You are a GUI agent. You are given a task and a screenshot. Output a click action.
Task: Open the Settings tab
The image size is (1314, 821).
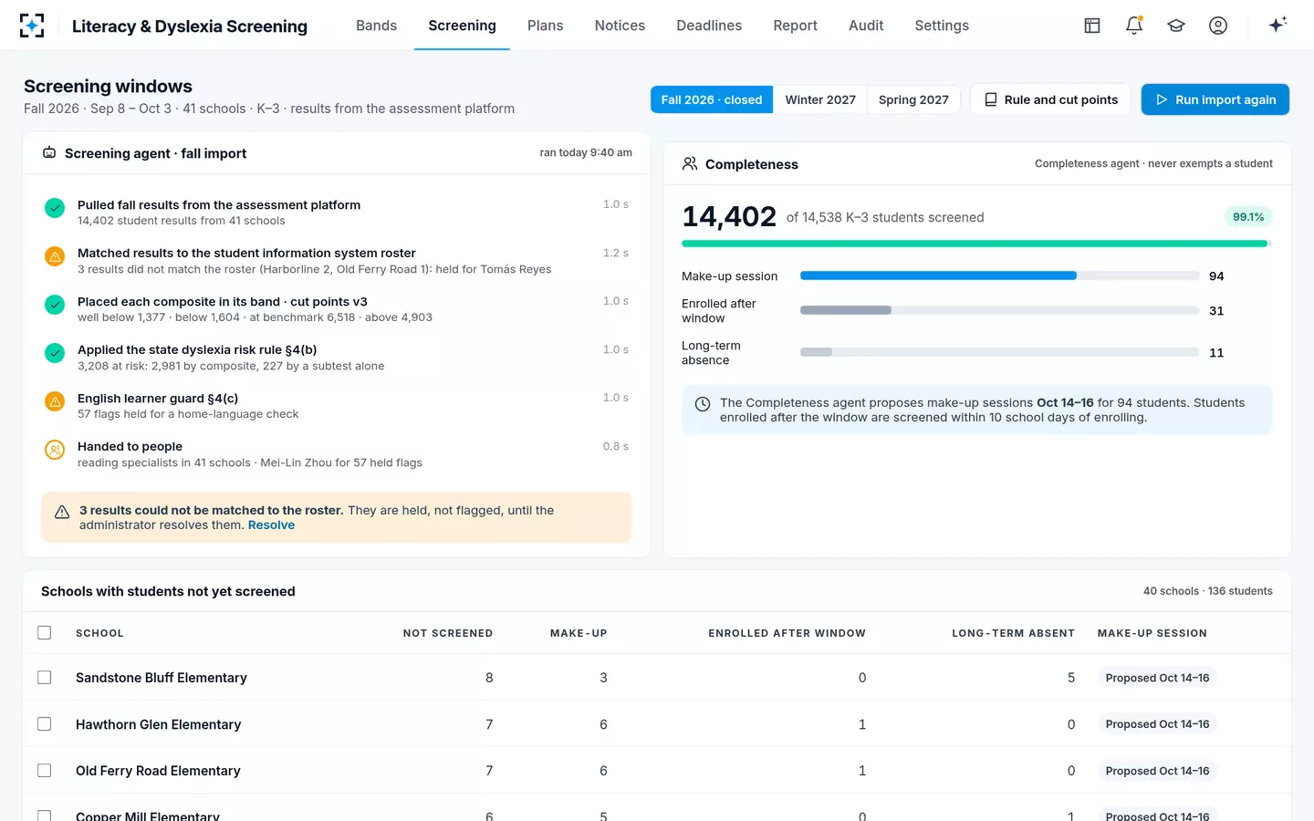[942, 26]
